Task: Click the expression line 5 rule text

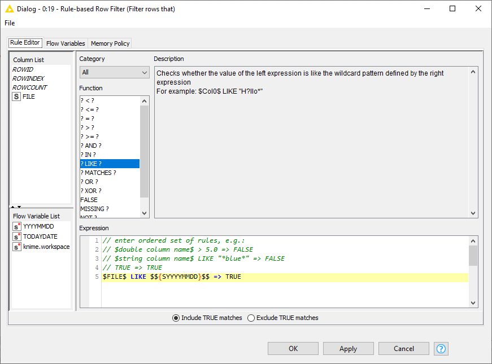Action: coord(172,277)
